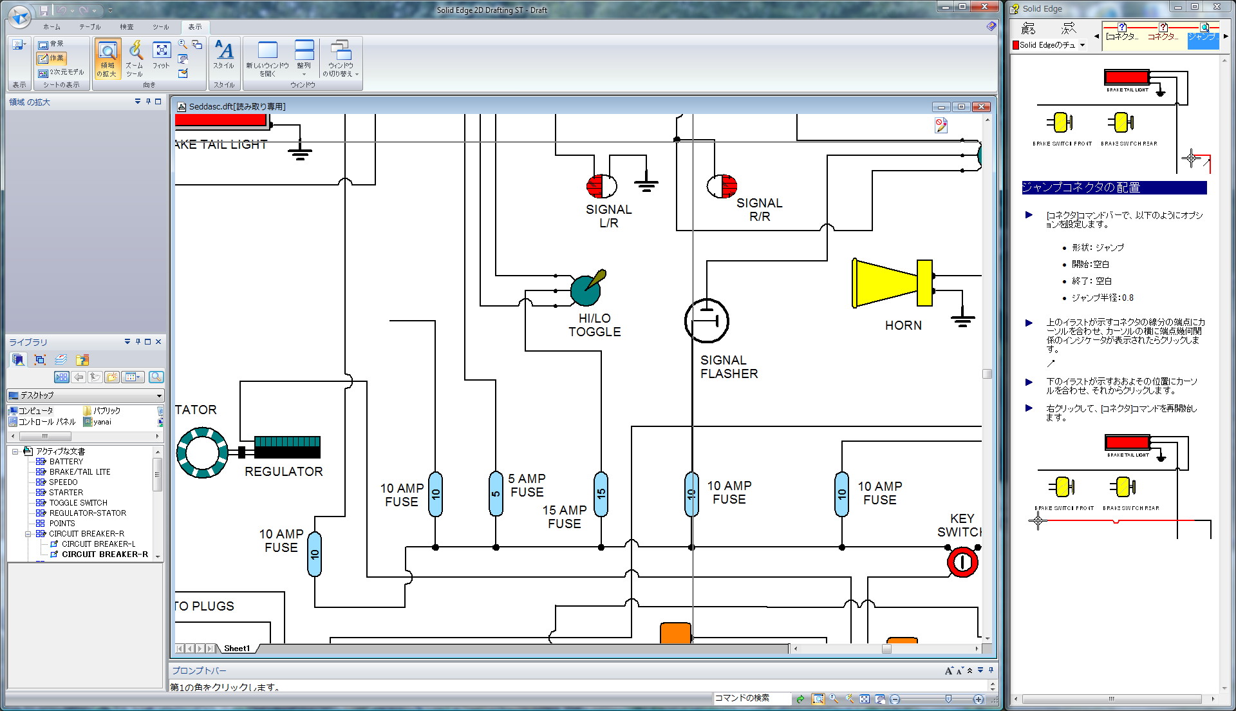Open the Desktop (デスクトップ) location dropdown
Screen dimensions: 1236x711
pyautogui.click(x=158, y=395)
